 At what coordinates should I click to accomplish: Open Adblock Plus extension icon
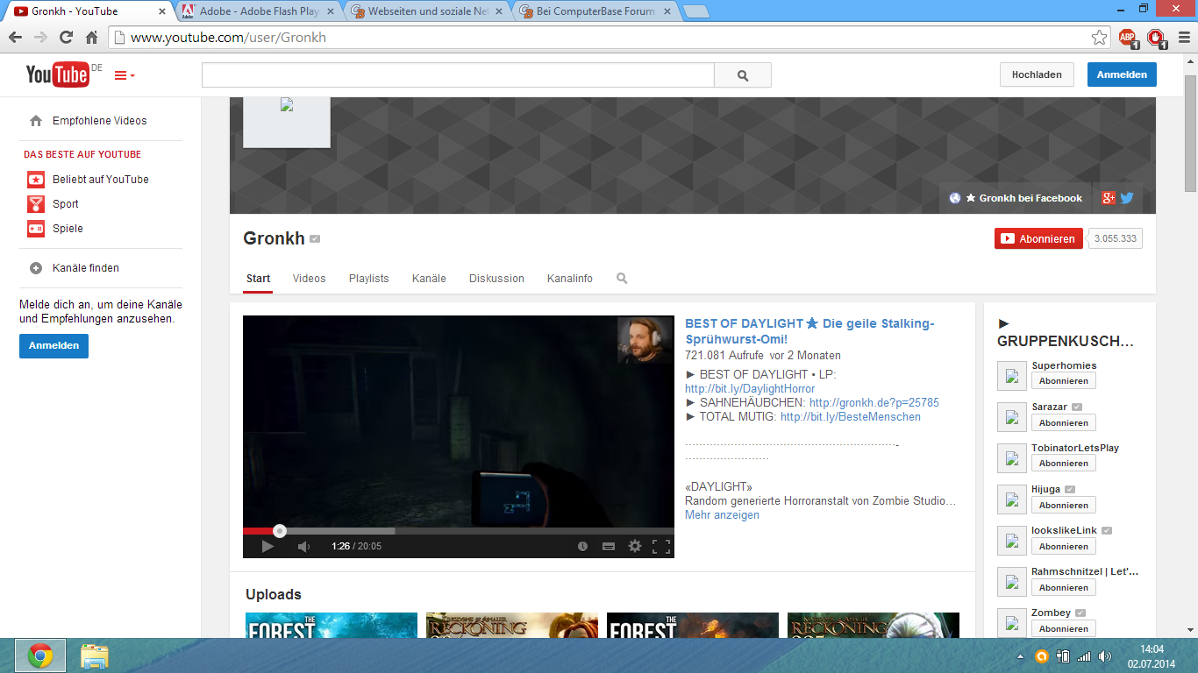[1128, 38]
